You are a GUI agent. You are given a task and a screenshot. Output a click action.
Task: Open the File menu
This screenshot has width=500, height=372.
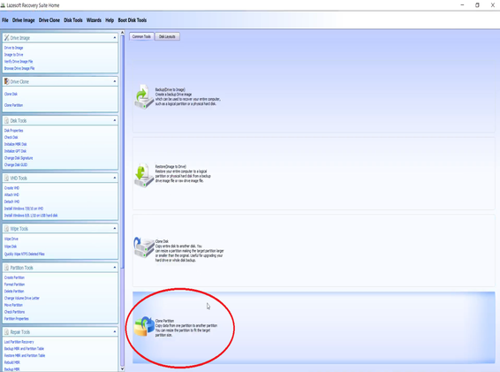5,20
